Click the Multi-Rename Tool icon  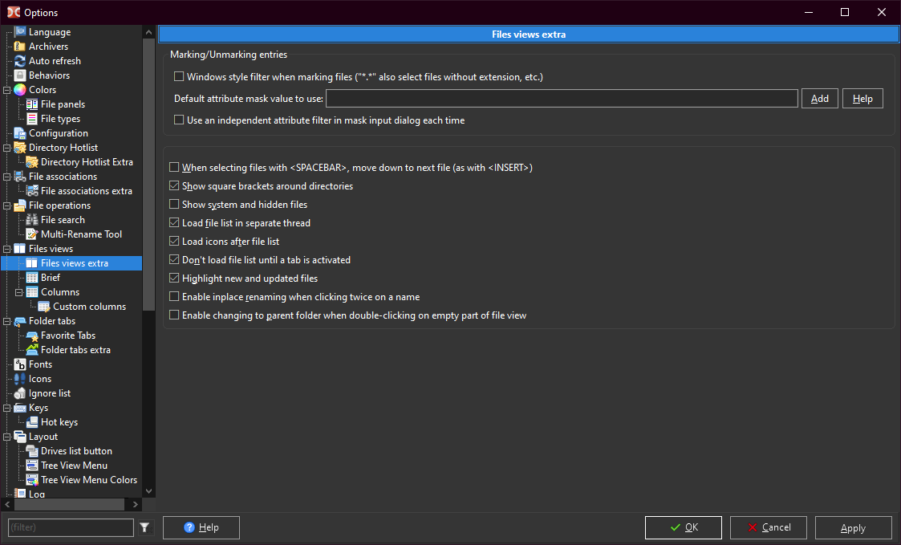click(x=32, y=234)
